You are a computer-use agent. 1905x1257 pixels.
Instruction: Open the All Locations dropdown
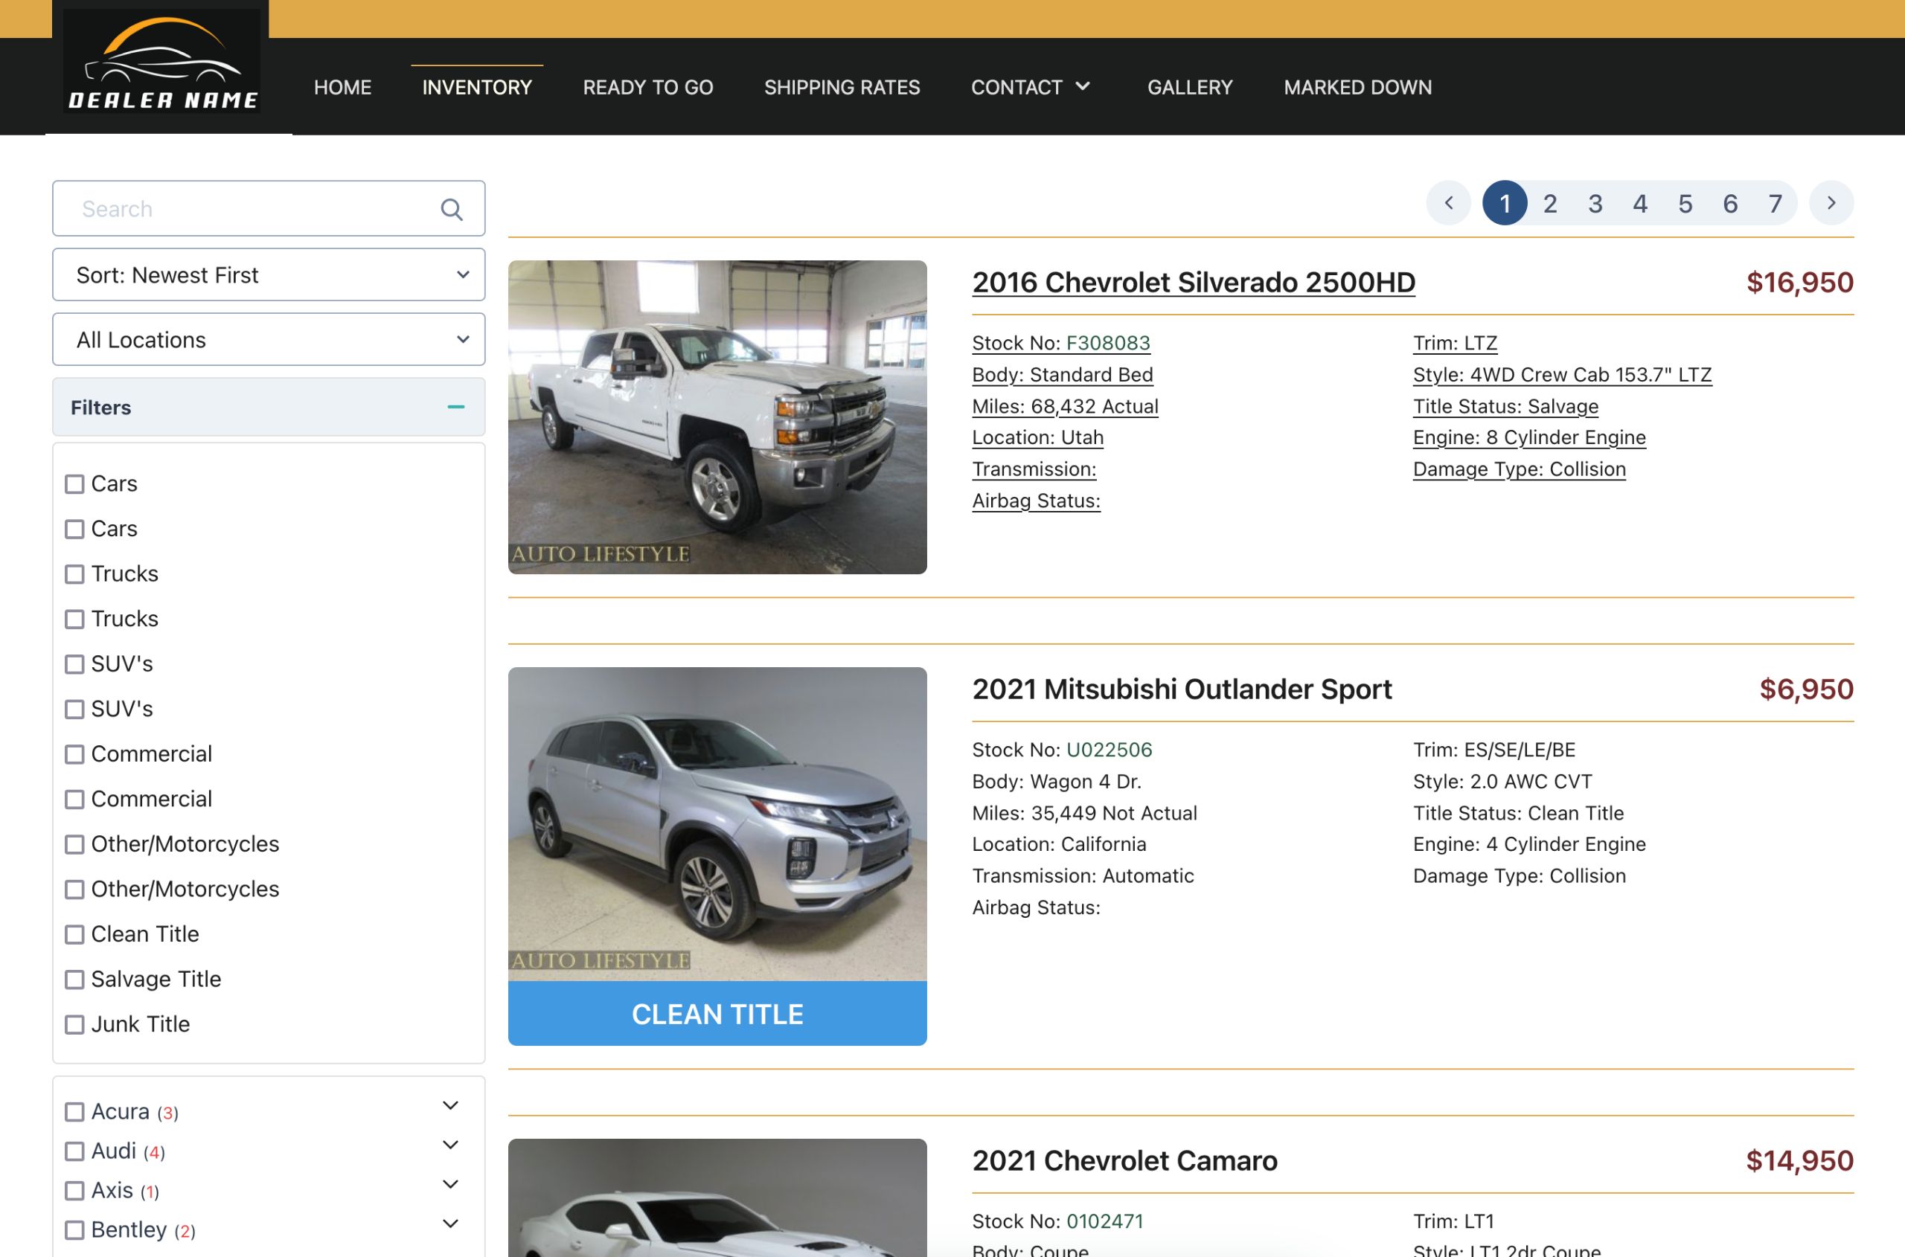(269, 340)
